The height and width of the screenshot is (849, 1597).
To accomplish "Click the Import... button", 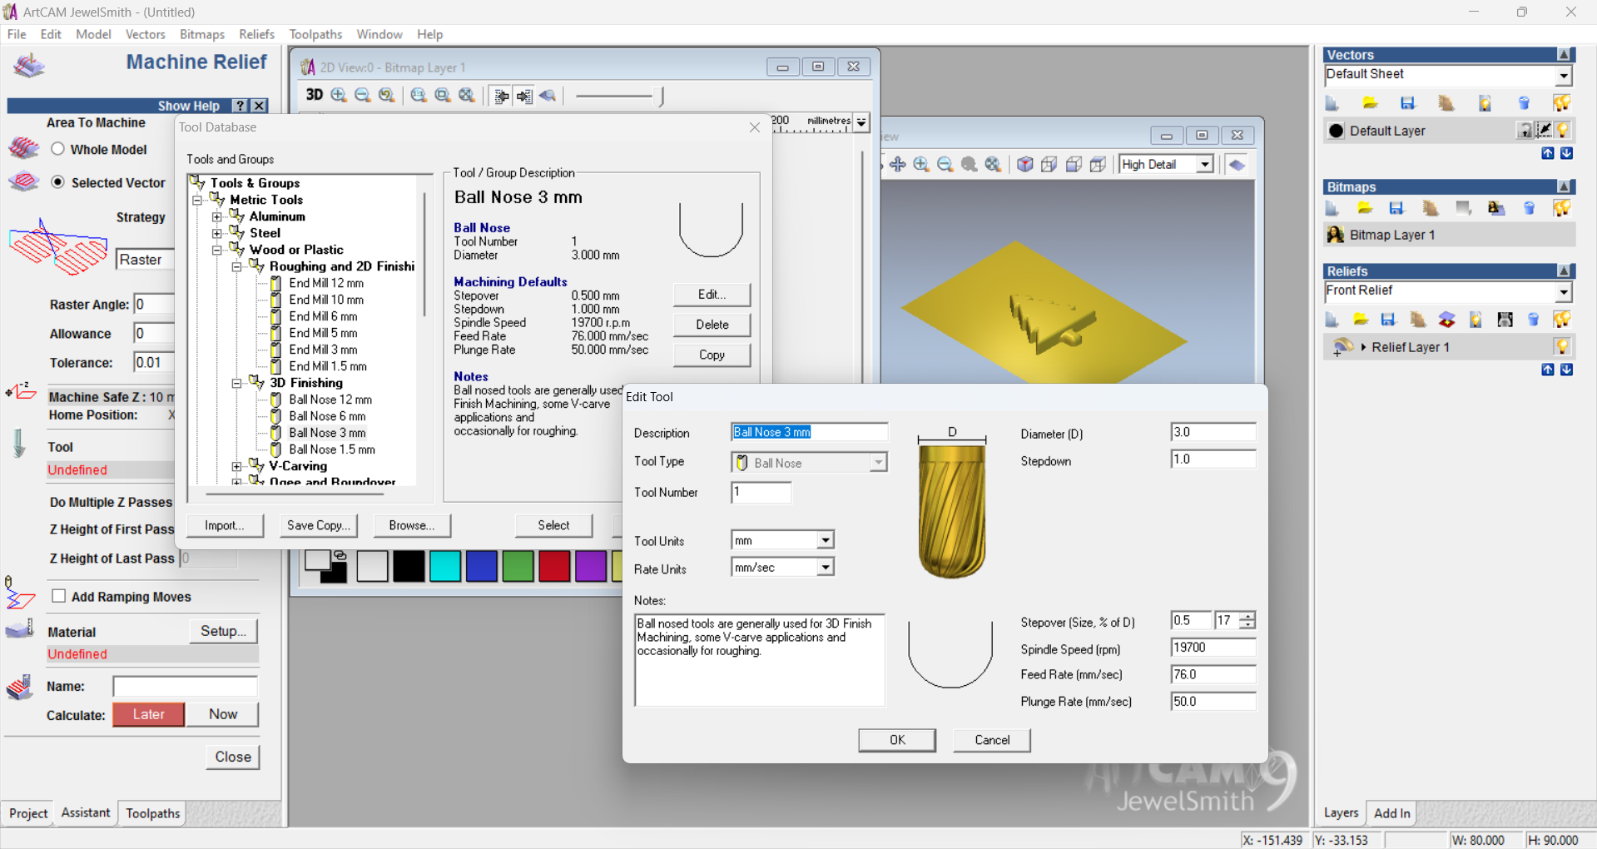I will click(225, 525).
